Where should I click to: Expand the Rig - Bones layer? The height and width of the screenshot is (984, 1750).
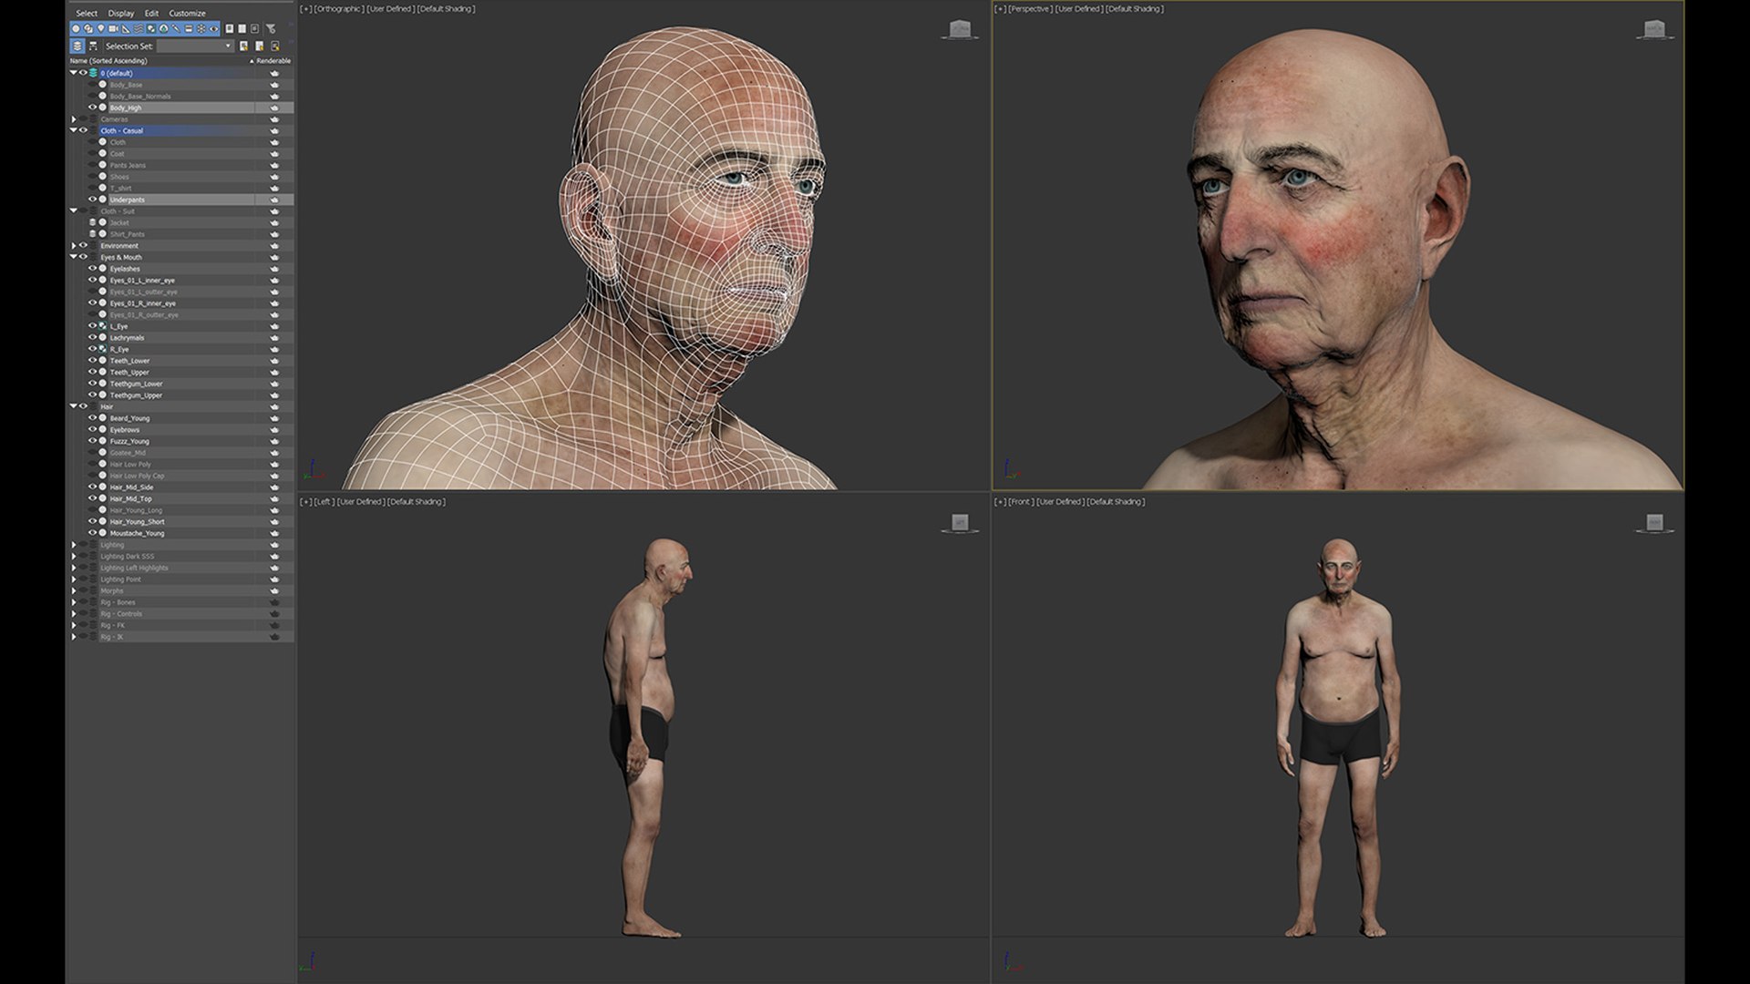pos(74,602)
